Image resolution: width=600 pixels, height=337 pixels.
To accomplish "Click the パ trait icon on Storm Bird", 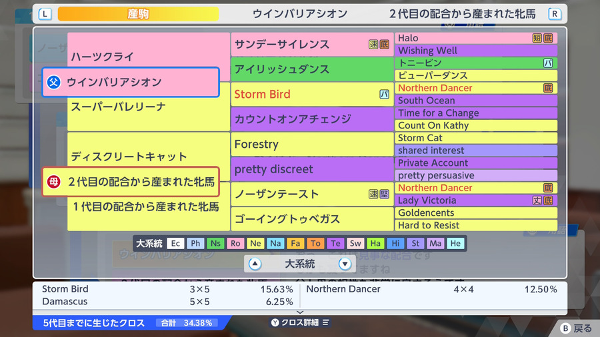I will tap(384, 94).
